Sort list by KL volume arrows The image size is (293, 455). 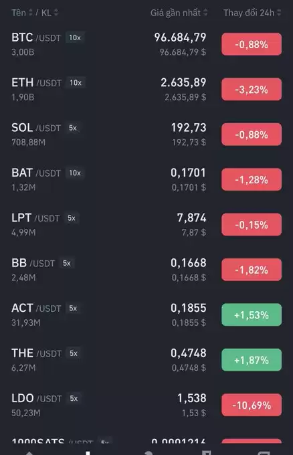point(56,13)
